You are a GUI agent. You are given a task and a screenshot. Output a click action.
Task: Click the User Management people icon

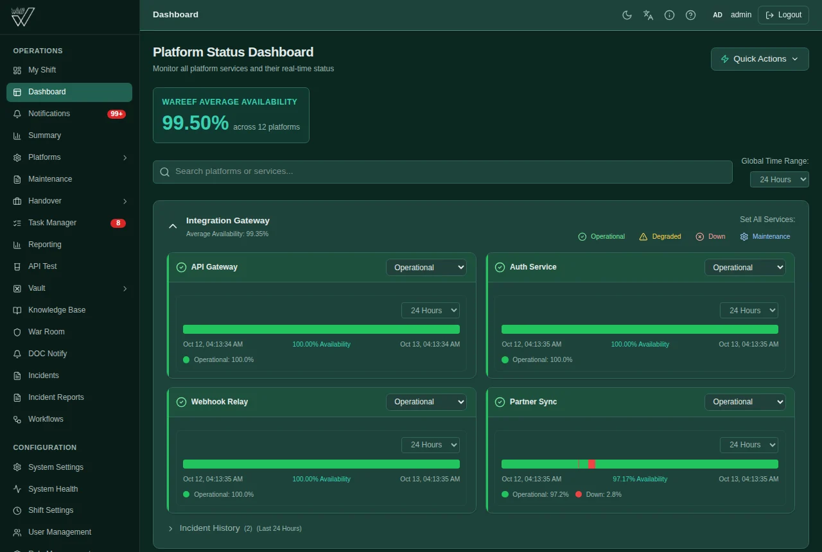point(17,532)
